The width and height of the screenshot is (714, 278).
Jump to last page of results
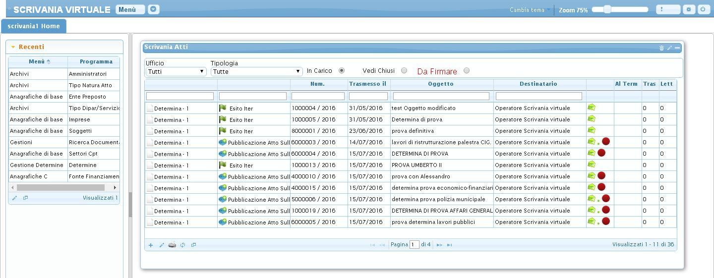449,245
